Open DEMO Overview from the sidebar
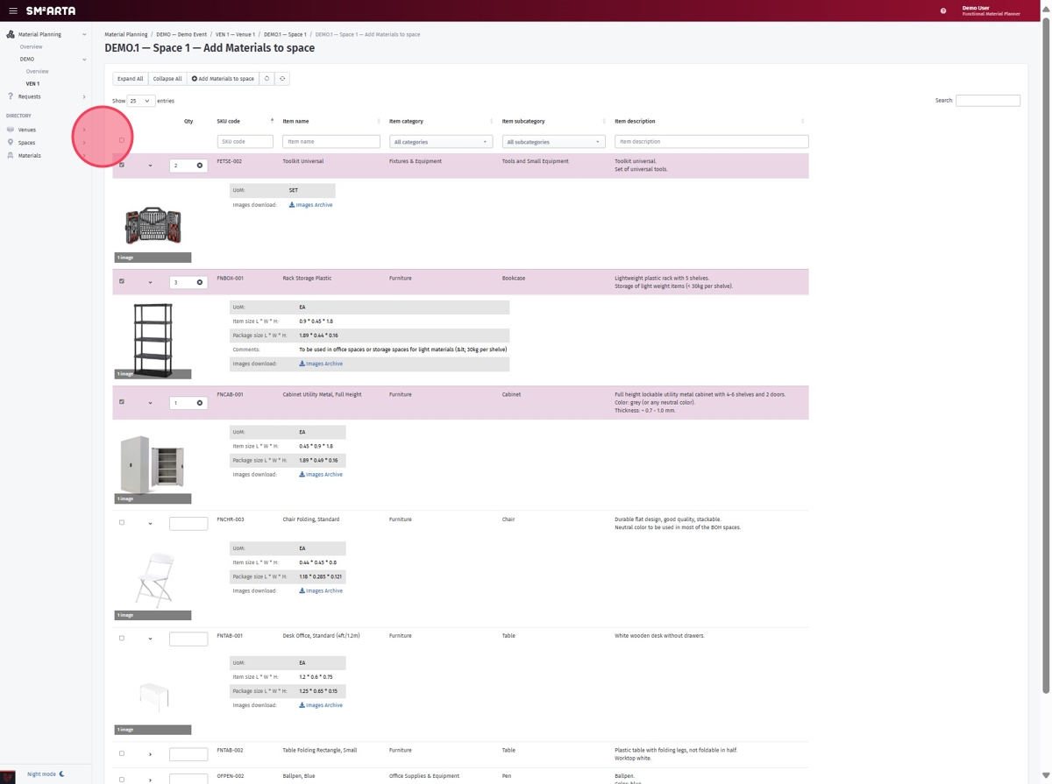The width and height of the screenshot is (1052, 784). click(x=37, y=71)
